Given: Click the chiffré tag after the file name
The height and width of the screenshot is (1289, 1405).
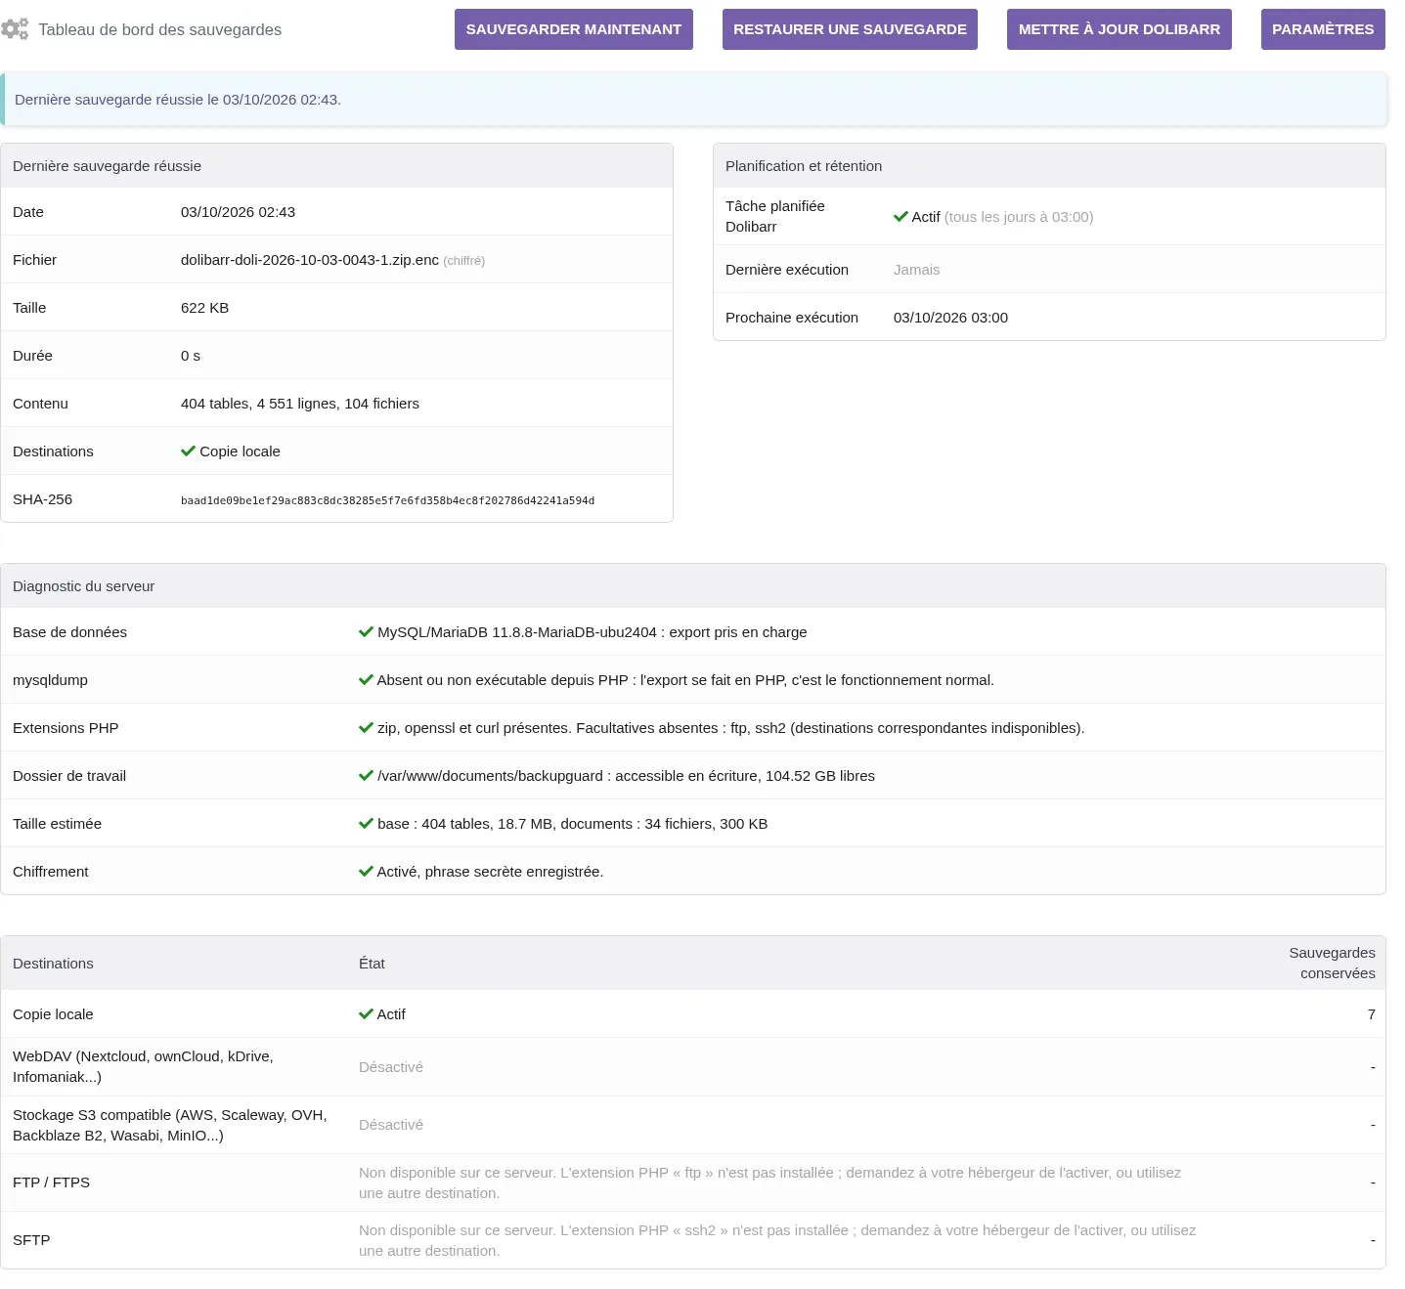Looking at the screenshot, I should [463, 261].
